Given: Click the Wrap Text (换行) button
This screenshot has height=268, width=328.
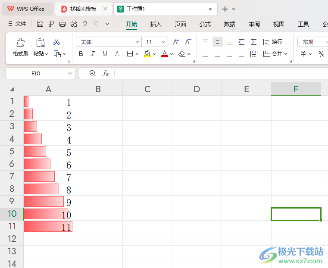Looking at the screenshot, I should tap(273, 42).
